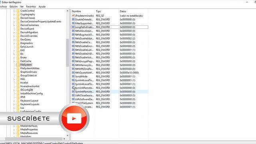Select the EarlyLaunch key
Screen dimensions: 256x144
tap(27, 47)
